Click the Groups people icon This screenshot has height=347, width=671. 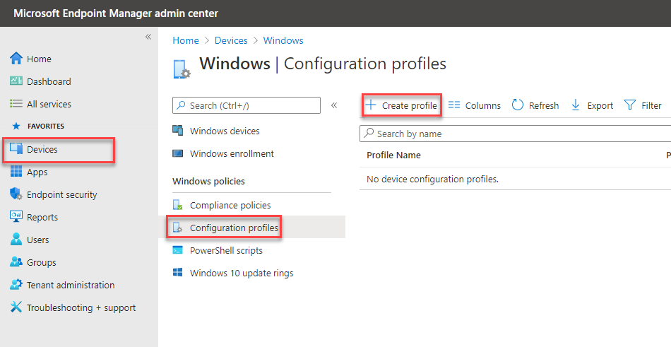[16, 262]
